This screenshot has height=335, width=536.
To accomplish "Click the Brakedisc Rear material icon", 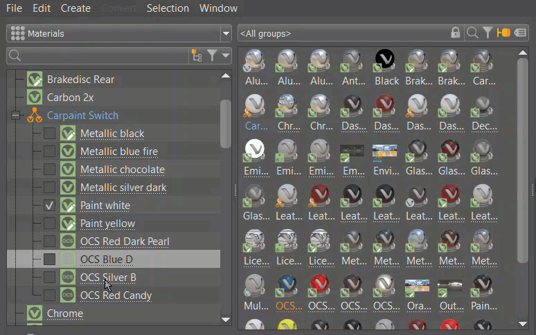I will pyautogui.click(x=35, y=79).
